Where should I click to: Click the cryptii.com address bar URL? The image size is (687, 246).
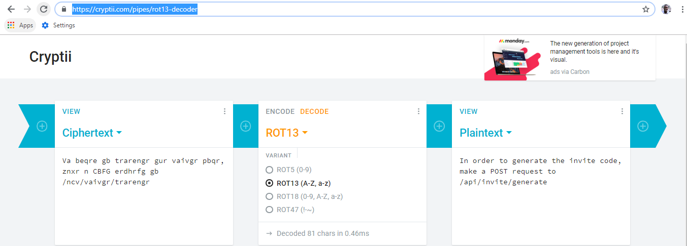(135, 9)
